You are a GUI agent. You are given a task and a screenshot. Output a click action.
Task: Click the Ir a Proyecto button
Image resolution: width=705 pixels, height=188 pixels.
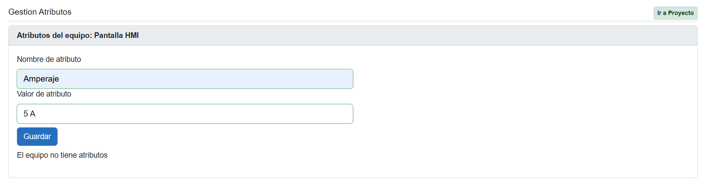675,13
